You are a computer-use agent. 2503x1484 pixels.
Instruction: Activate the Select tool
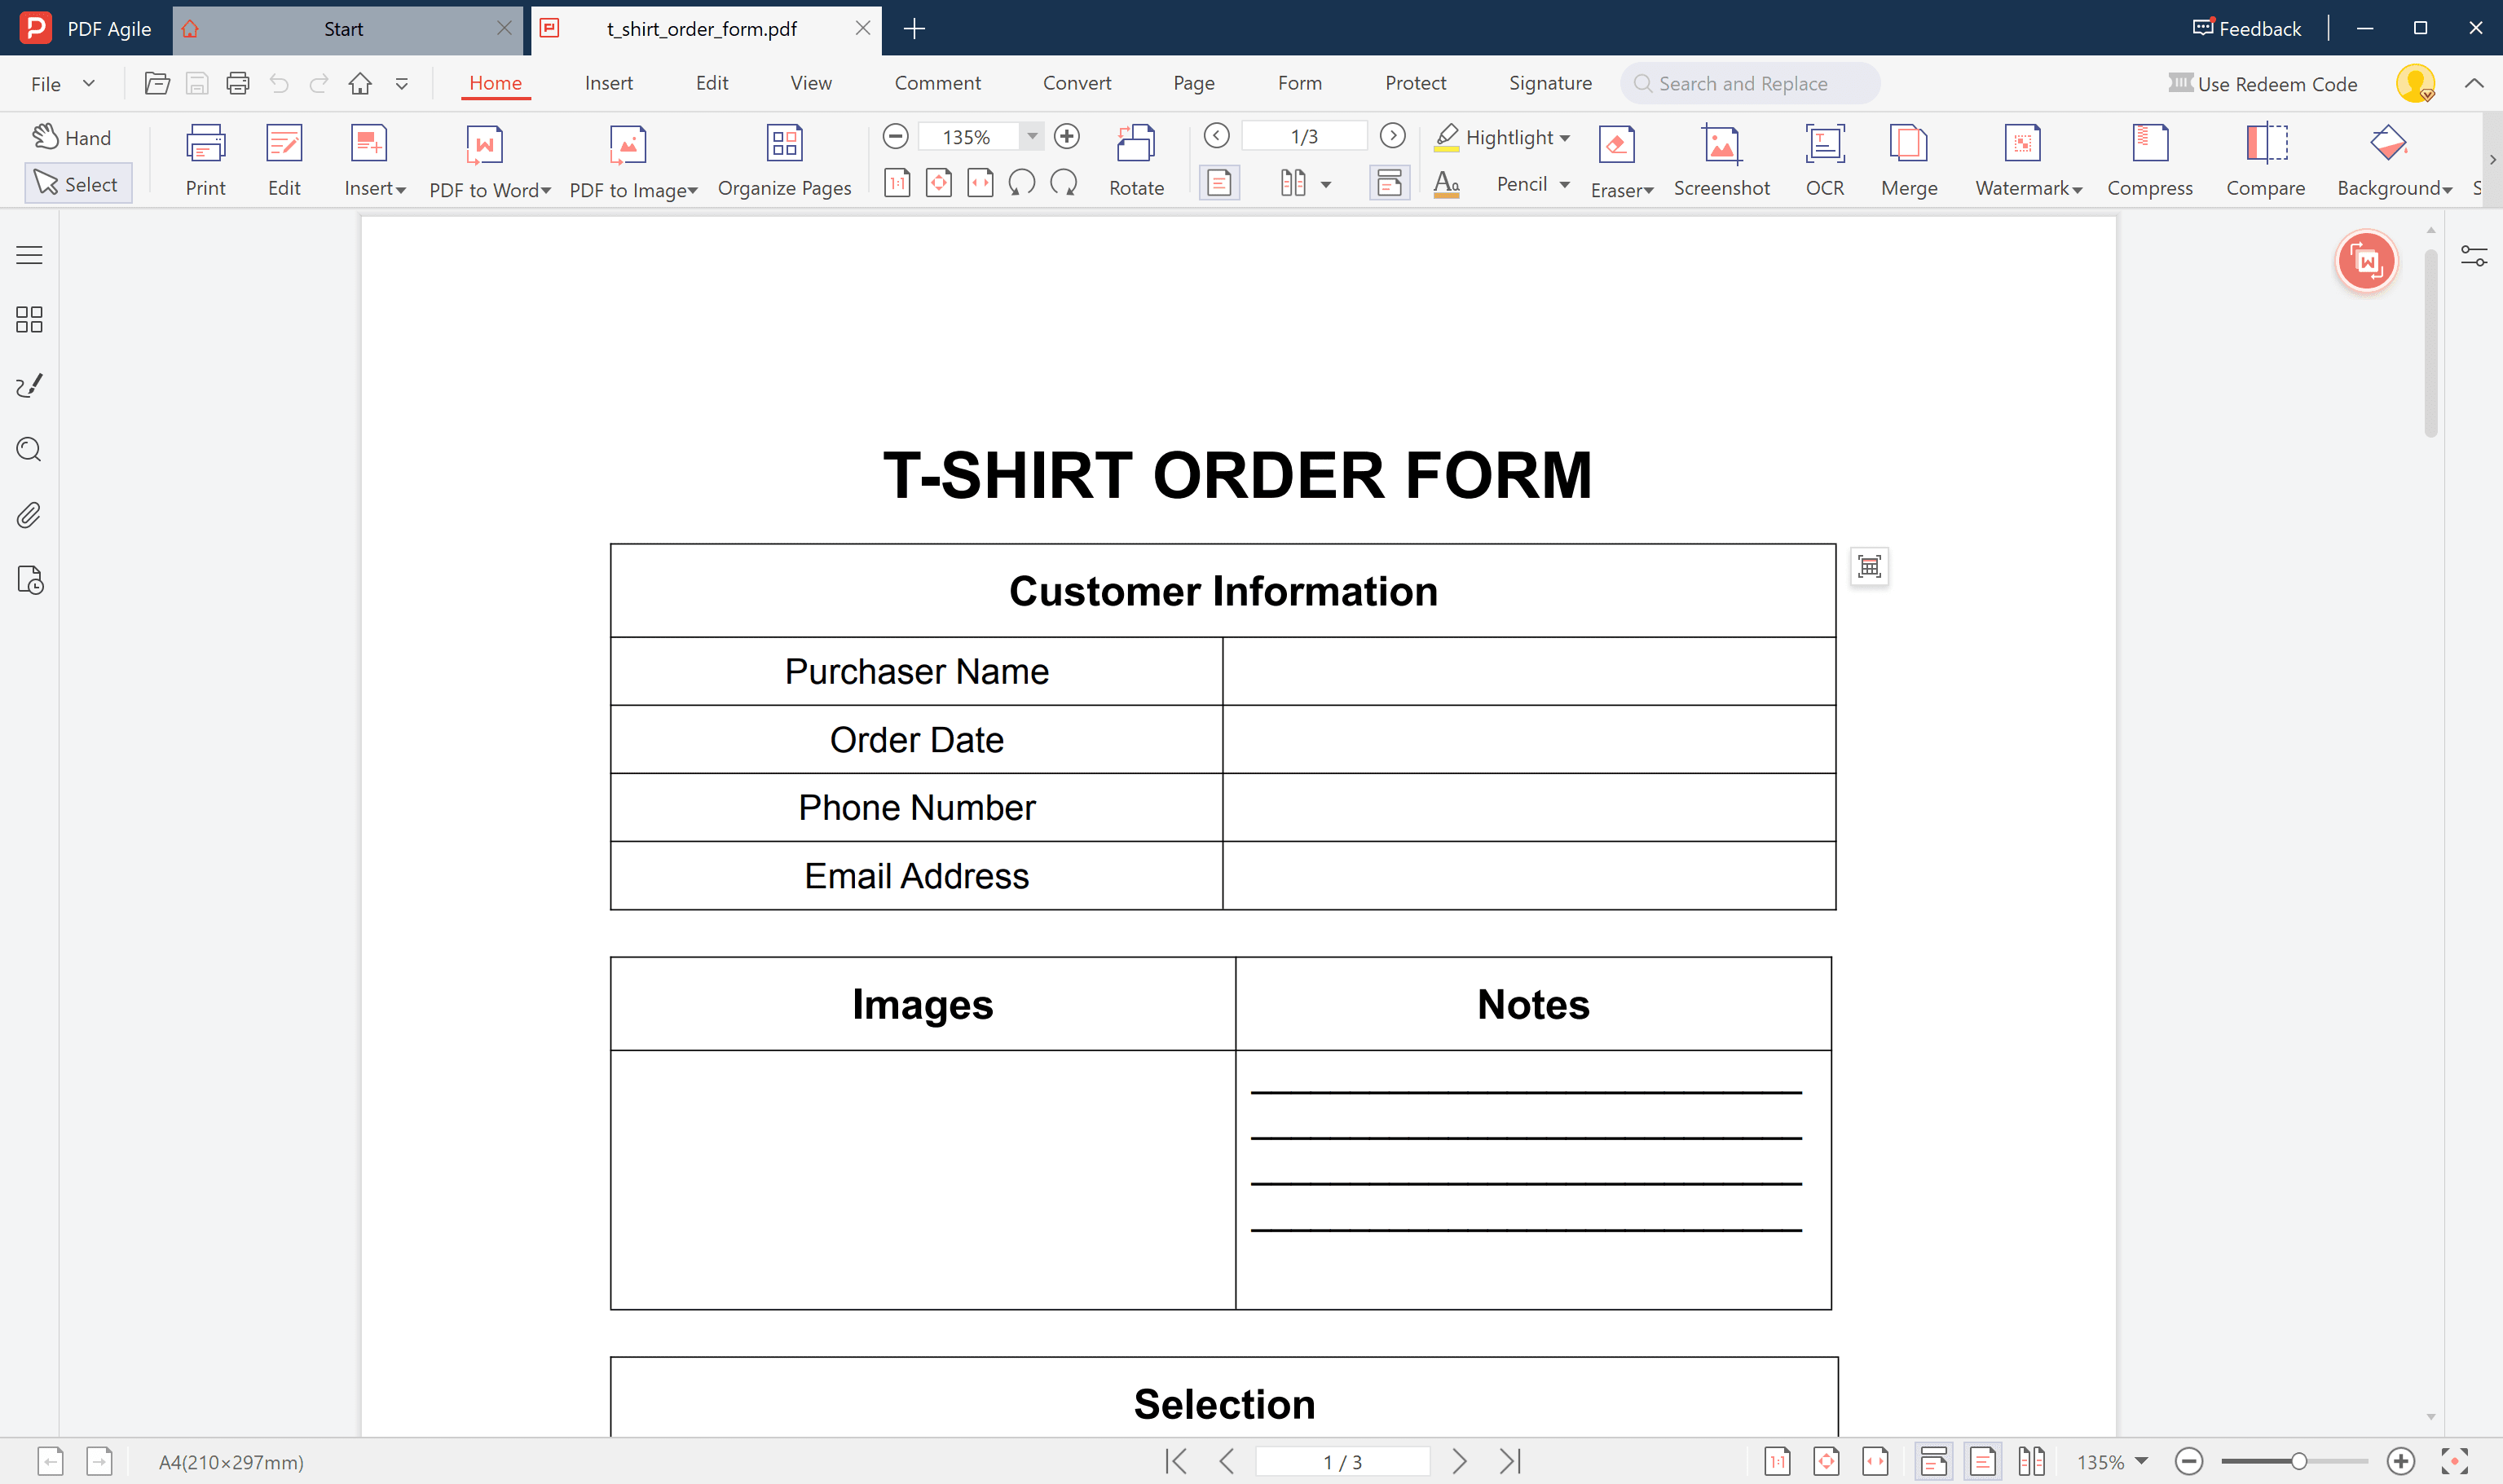77,184
